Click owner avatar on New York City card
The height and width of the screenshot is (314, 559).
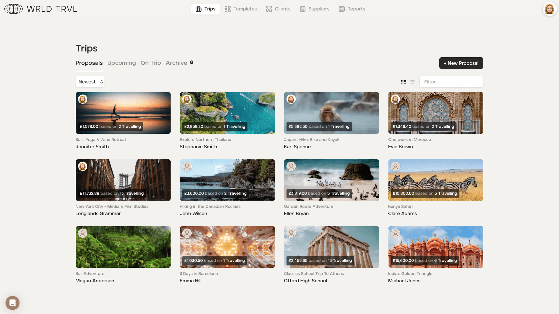point(83,166)
